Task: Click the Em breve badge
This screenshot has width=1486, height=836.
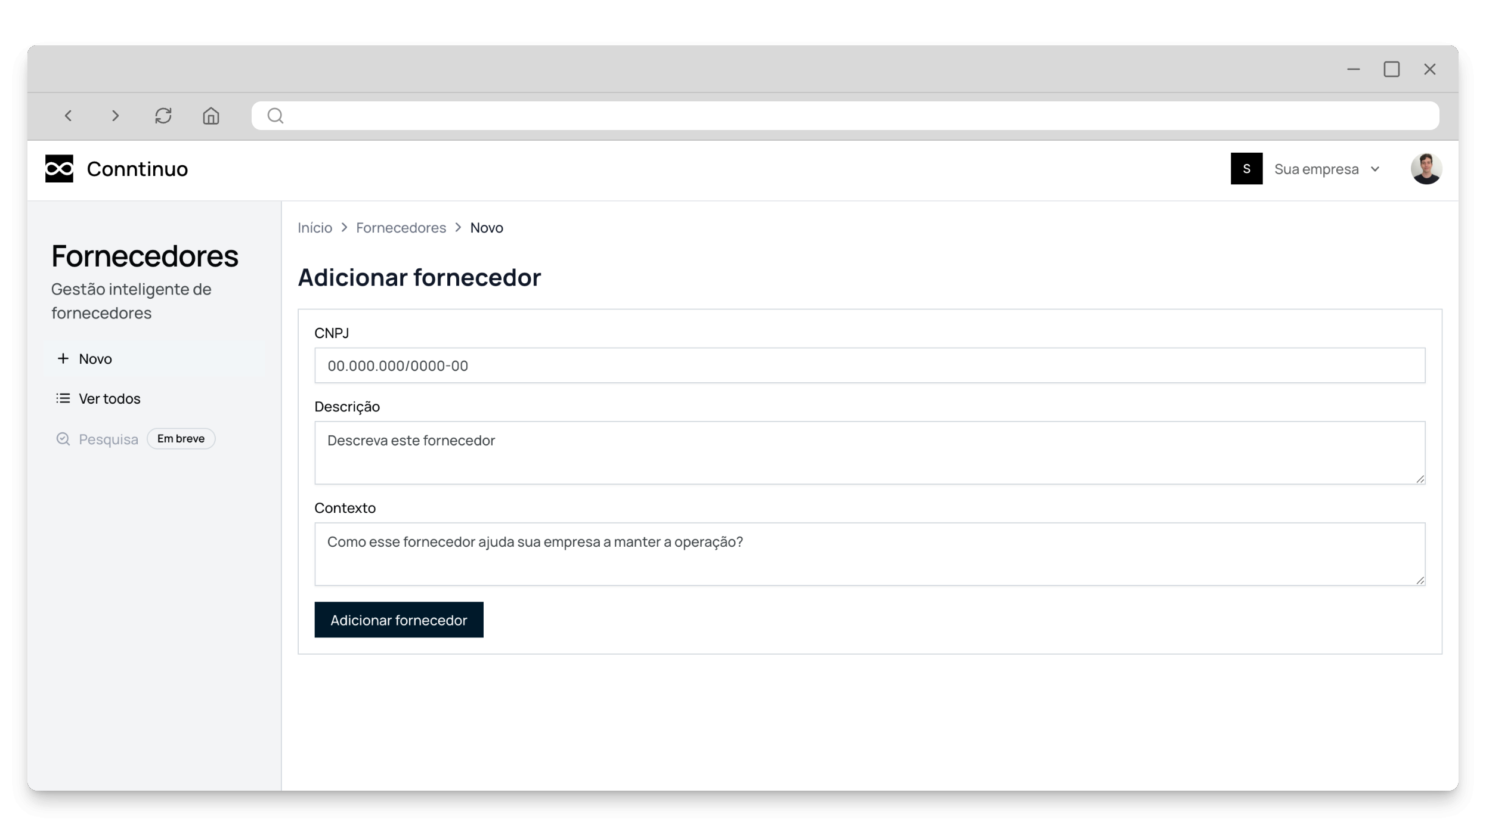Action: click(x=181, y=438)
